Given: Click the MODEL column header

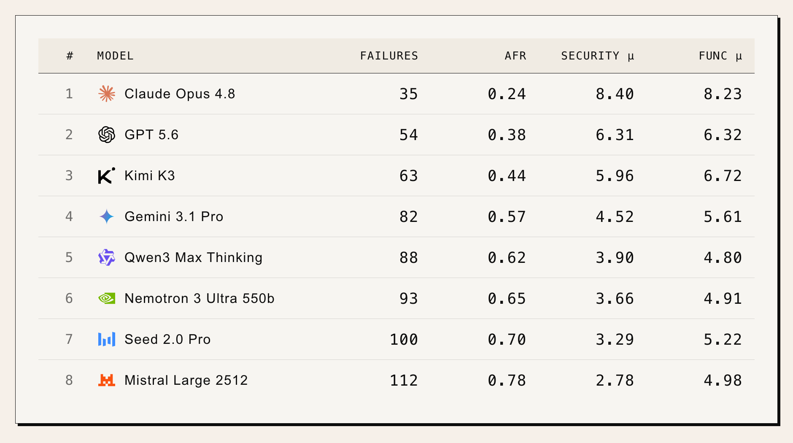Looking at the screenshot, I should coord(115,56).
